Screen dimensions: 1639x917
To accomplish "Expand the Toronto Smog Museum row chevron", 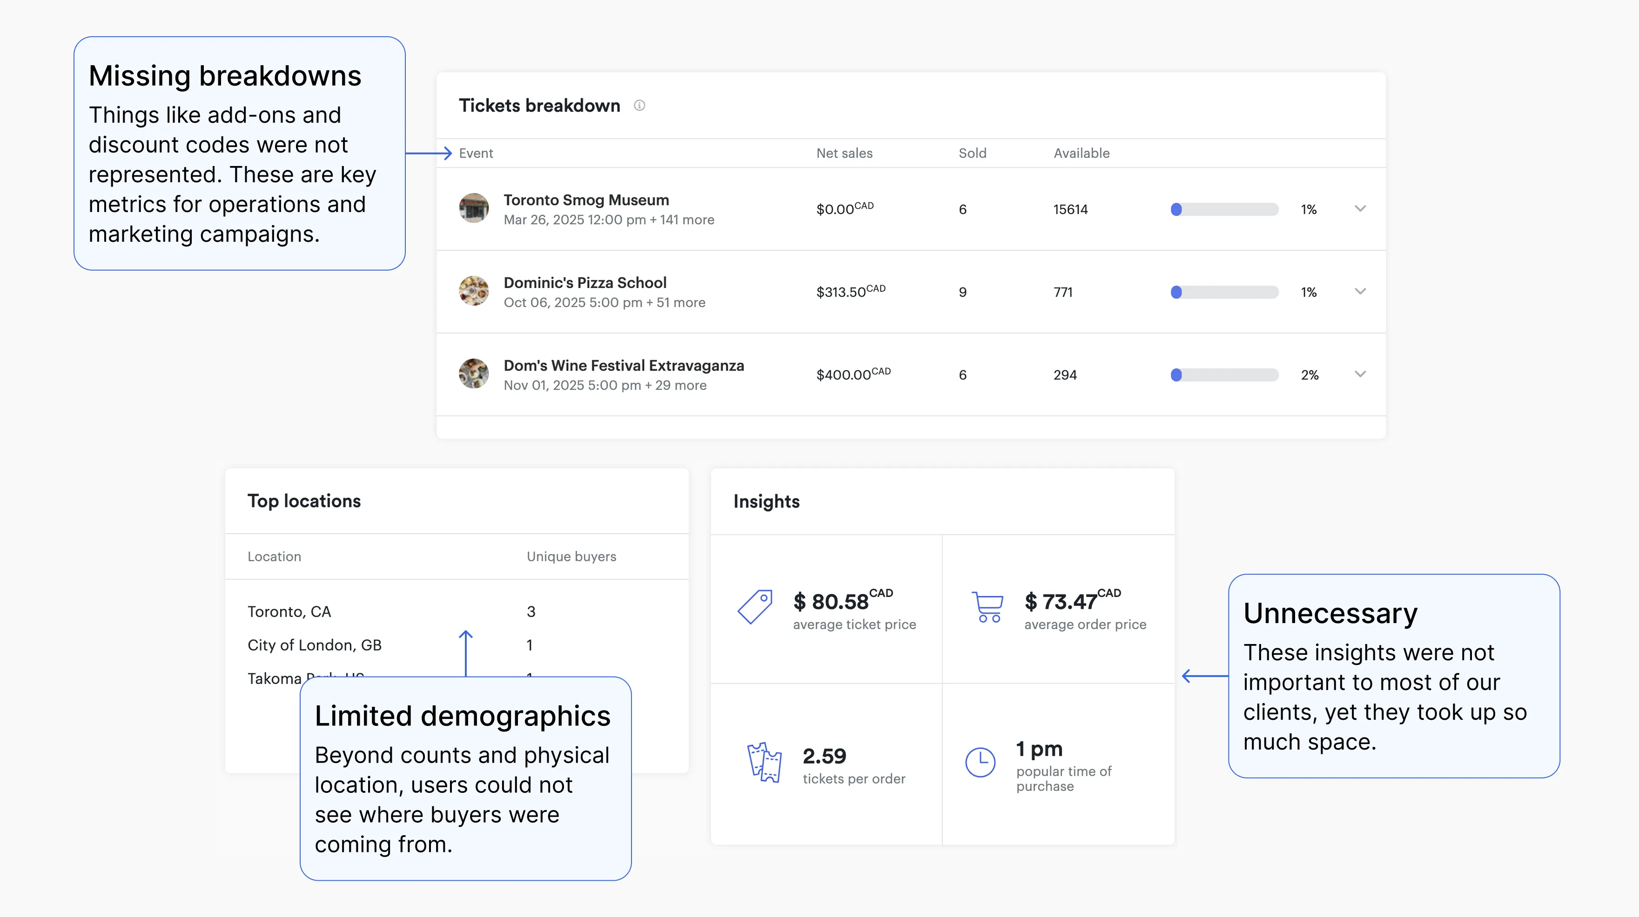I will click(x=1360, y=209).
